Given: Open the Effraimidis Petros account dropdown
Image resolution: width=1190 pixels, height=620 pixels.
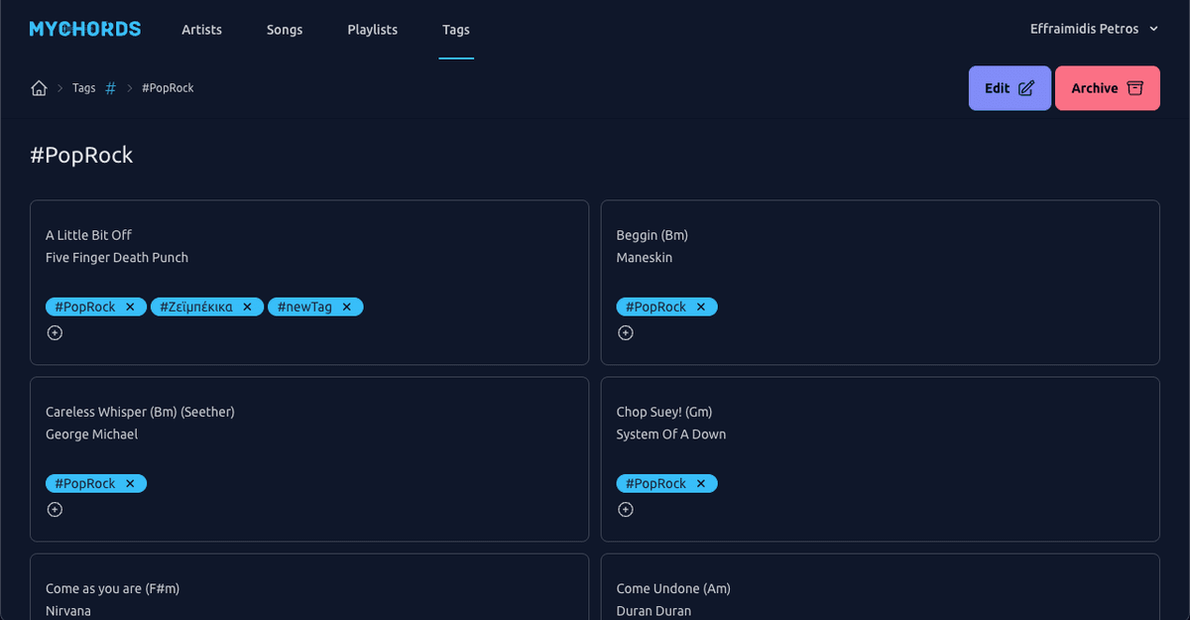Looking at the screenshot, I should (x=1095, y=29).
